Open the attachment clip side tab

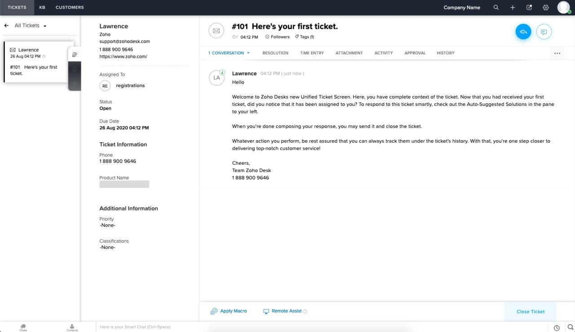pyautogui.click(x=75, y=54)
